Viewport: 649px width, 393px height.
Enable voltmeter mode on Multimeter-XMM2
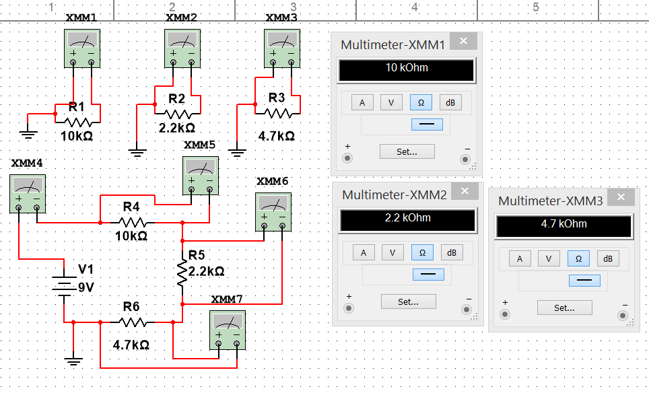pyautogui.click(x=392, y=252)
